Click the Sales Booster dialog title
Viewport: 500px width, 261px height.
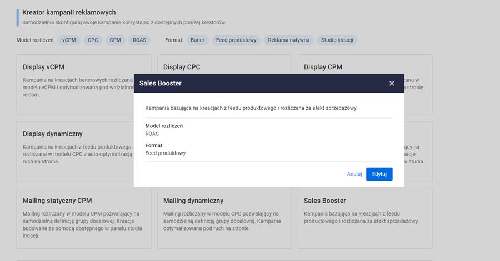click(x=161, y=83)
